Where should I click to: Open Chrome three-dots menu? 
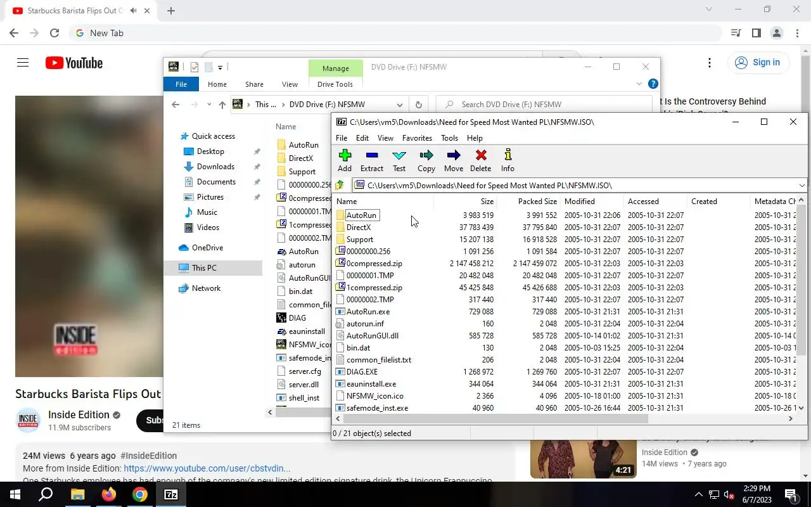click(x=796, y=33)
